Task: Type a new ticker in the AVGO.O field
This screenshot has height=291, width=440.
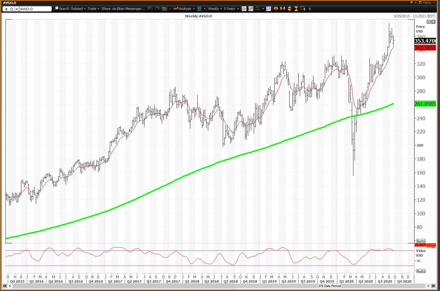Action: click(x=34, y=9)
